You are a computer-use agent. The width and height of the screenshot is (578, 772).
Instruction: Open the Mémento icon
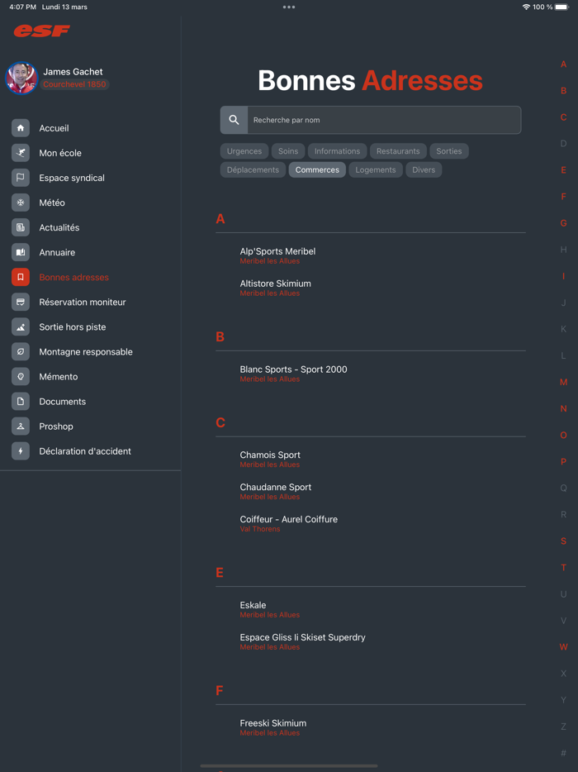(21, 377)
